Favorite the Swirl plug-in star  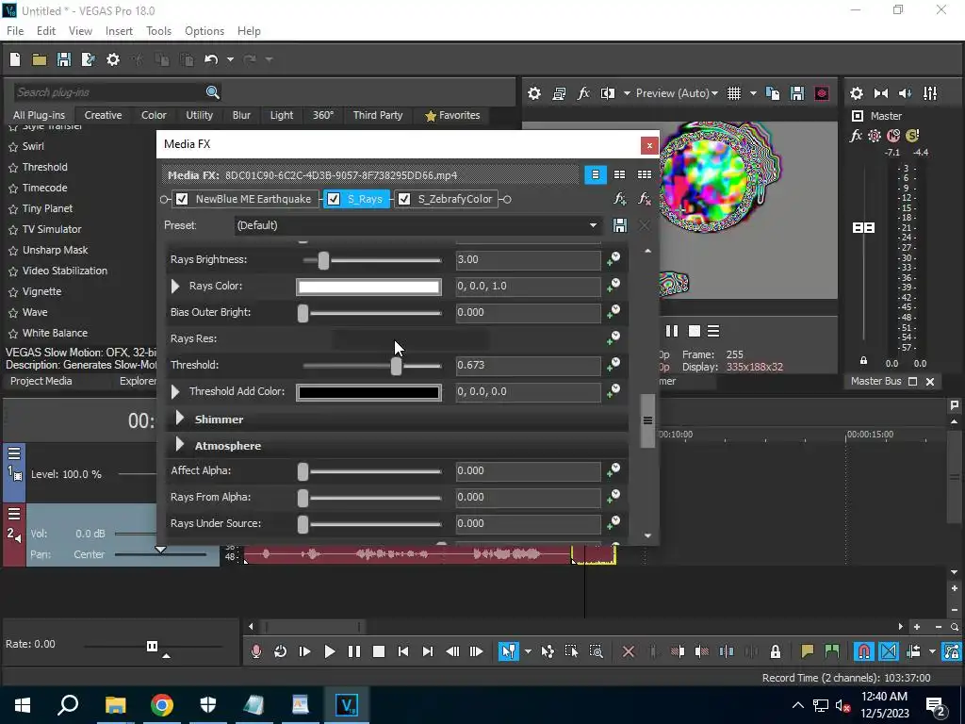pos(13,146)
